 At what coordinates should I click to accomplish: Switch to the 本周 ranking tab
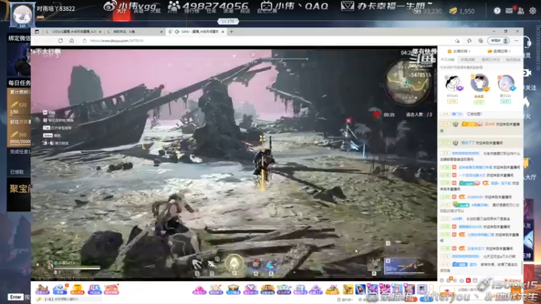pos(467,59)
